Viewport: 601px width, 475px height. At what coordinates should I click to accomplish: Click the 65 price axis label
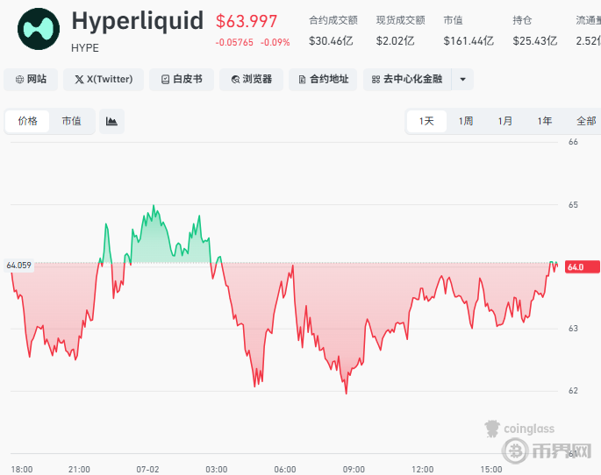(x=573, y=205)
